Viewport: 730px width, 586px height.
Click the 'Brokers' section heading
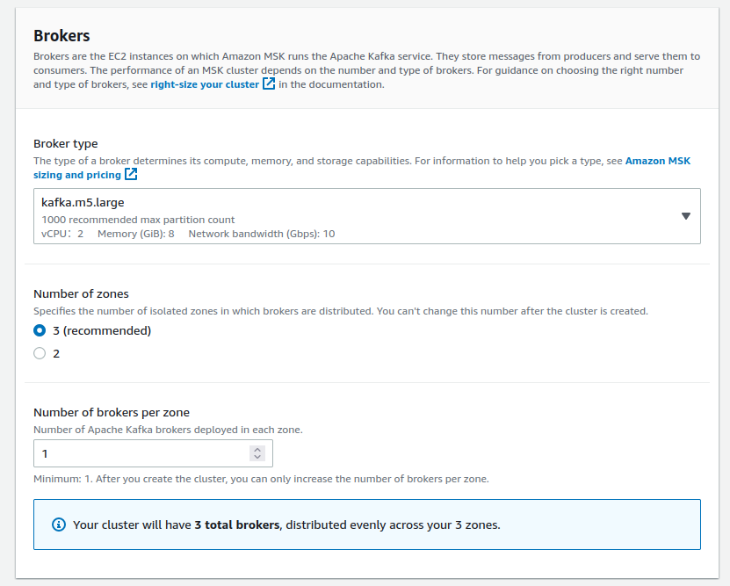(x=61, y=36)
